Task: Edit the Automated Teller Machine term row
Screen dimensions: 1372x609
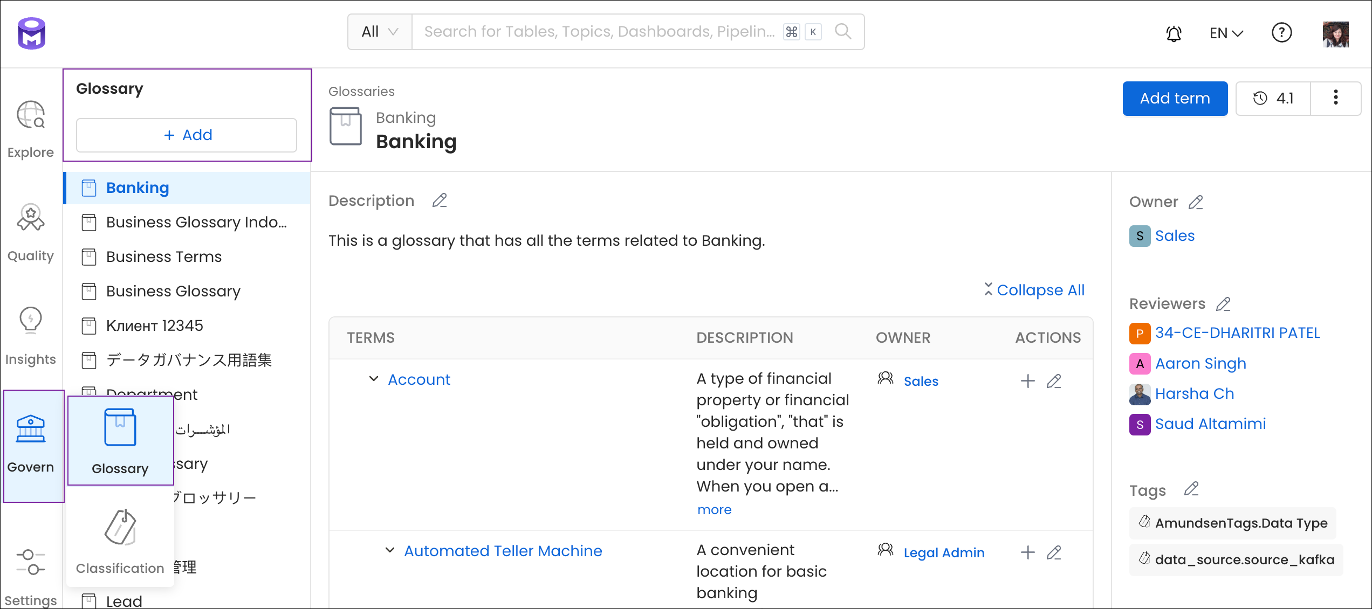Action: pos(1054,552)
